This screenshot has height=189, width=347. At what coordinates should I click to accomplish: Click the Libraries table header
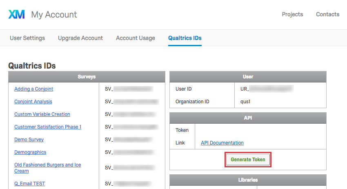(248, 180)
